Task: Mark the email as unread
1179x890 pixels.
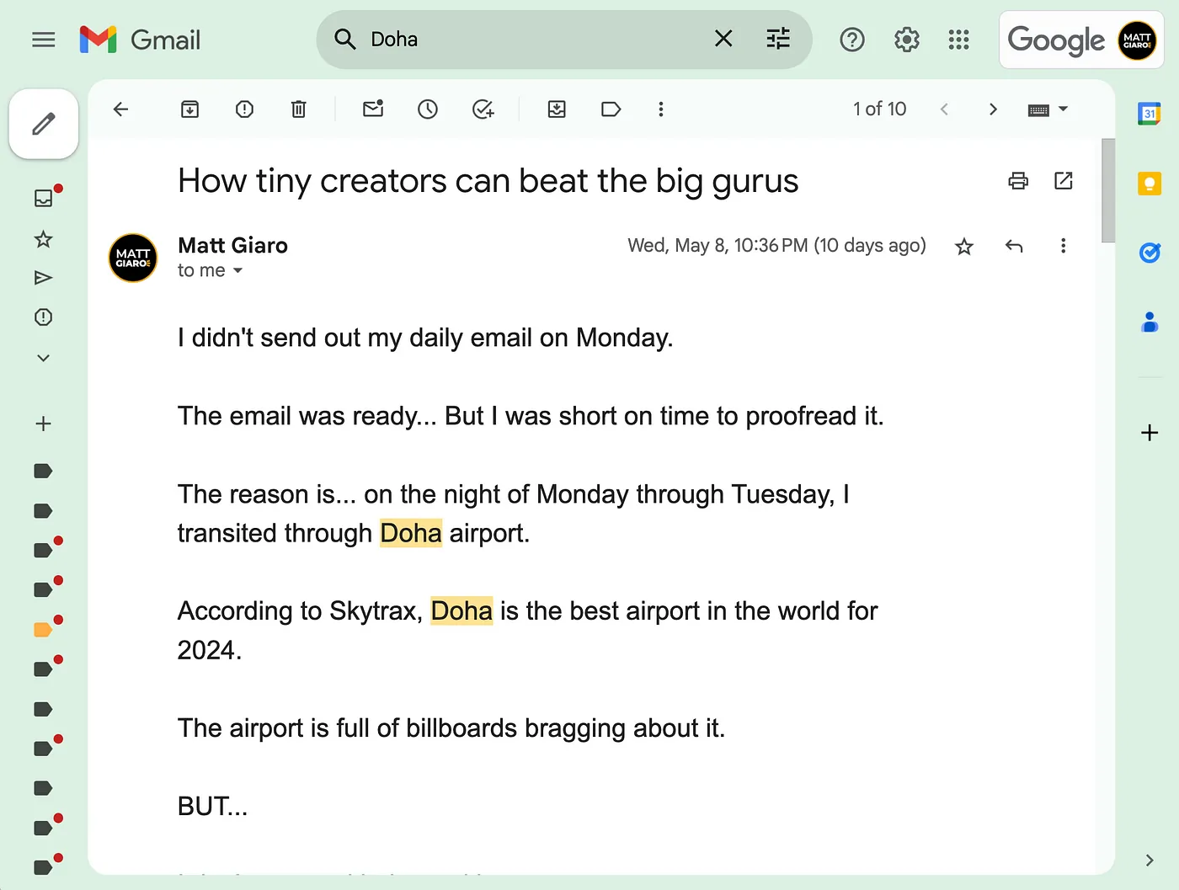Action: (373, 109)
